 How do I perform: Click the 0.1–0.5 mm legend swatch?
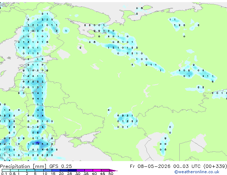click(x=6, y=170)
